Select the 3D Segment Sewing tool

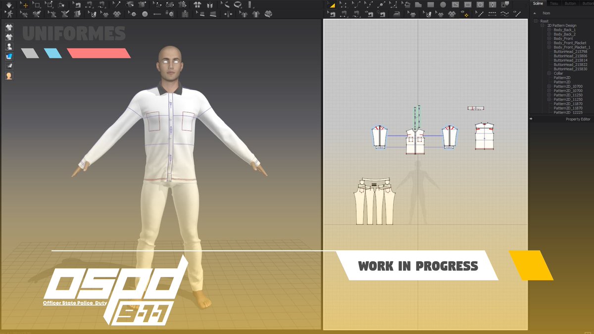(x=90, y=4)
